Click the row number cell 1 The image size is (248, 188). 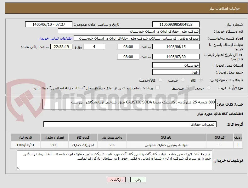[238, 145]
